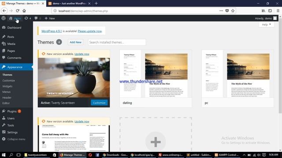Reload the current page

click(x=18, y=11)
